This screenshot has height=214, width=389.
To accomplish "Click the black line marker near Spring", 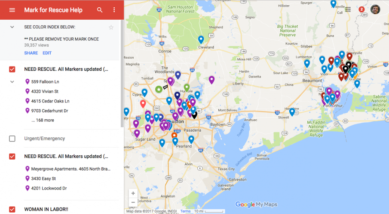I will (x=165, y=87).
